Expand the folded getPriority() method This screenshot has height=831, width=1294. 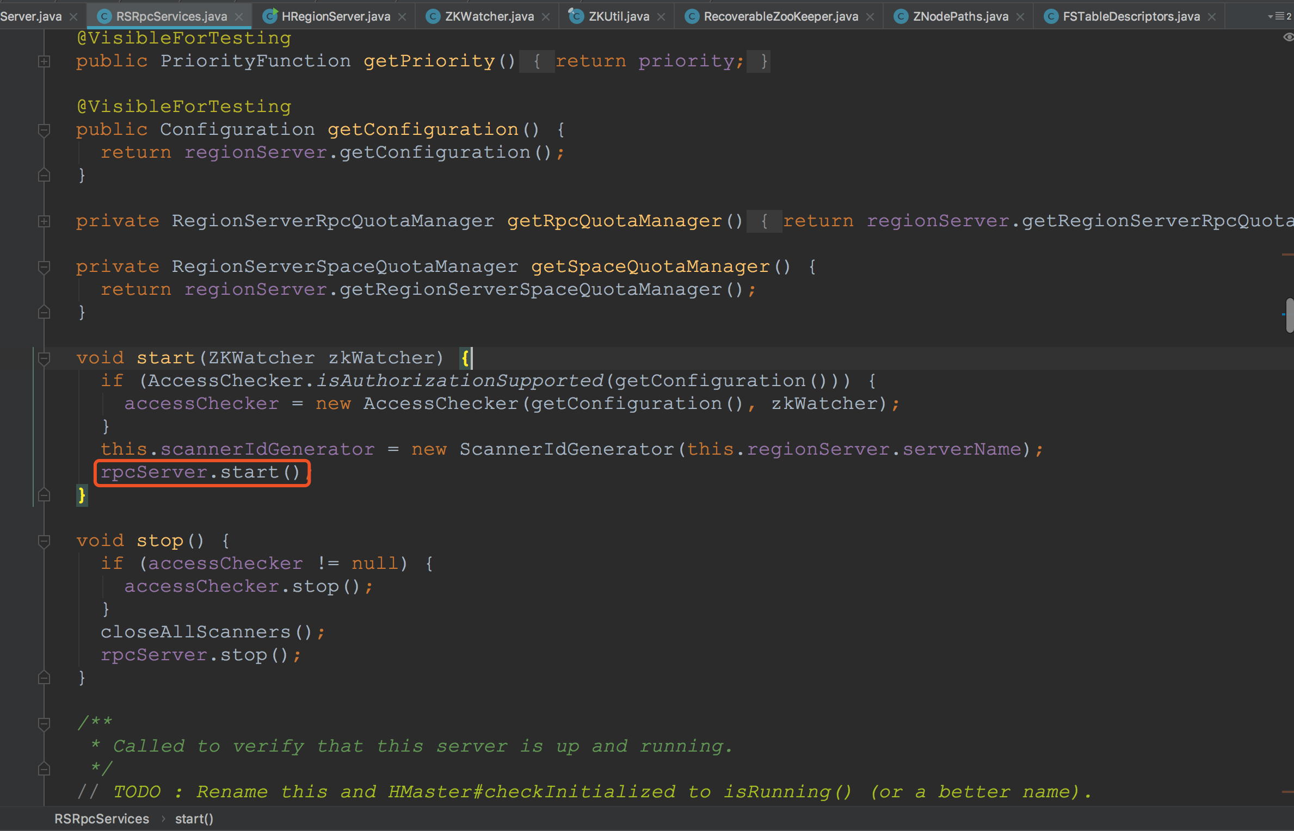pyautogui.click(x=44, y=61)
